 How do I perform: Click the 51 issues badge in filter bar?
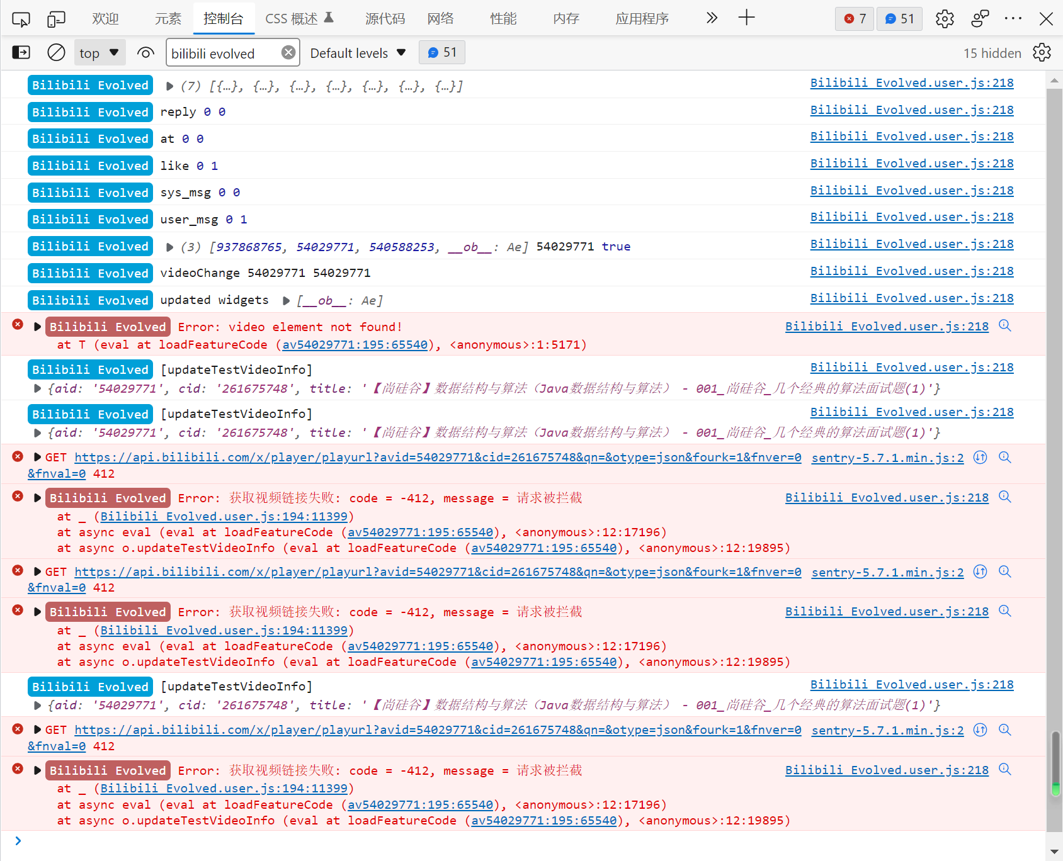click(442, 52)
